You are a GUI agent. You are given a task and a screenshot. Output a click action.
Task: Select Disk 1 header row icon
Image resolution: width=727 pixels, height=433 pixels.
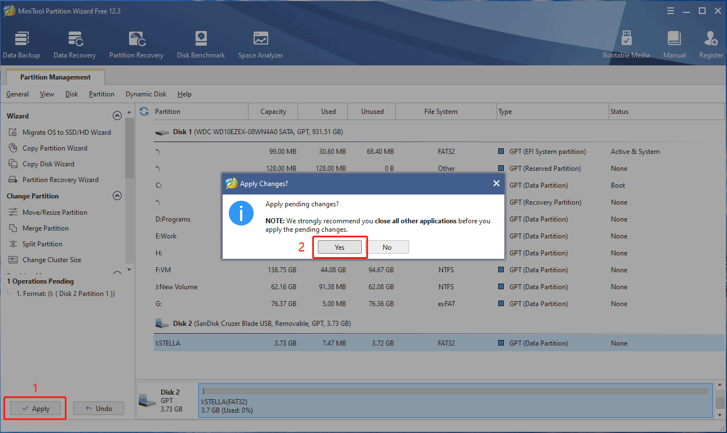pyautogui.click(x=162, y=132)
